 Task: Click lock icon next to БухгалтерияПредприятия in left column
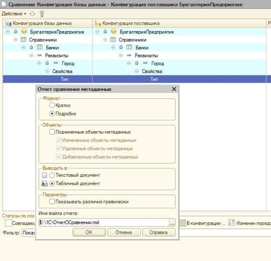click(x=15, y=32)
